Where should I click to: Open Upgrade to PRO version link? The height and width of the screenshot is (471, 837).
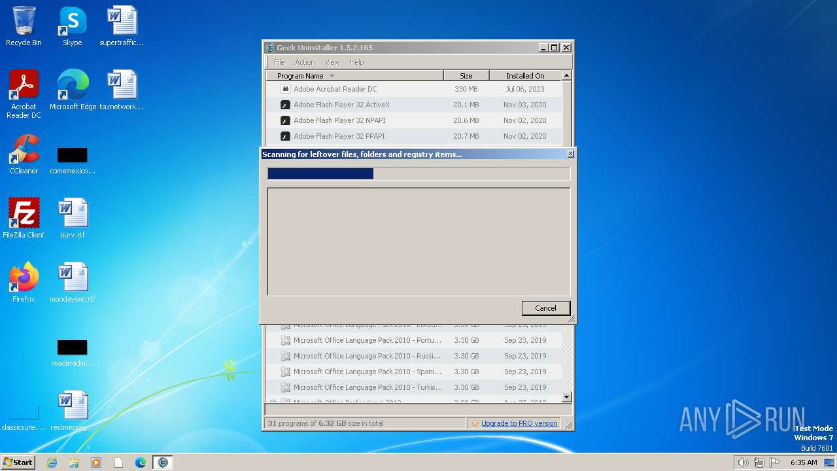coord(519,423)
